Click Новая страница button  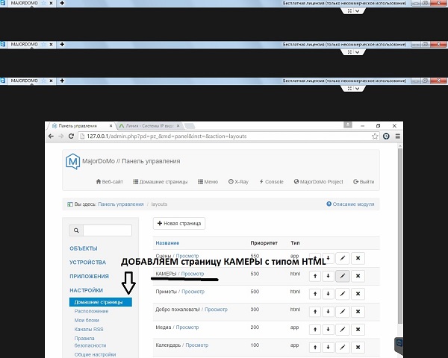click(179, 223)
